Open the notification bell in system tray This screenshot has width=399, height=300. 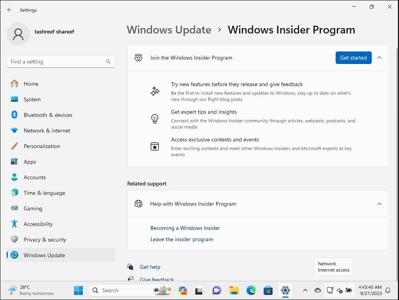pyautogui.click(x=388, y=290)
